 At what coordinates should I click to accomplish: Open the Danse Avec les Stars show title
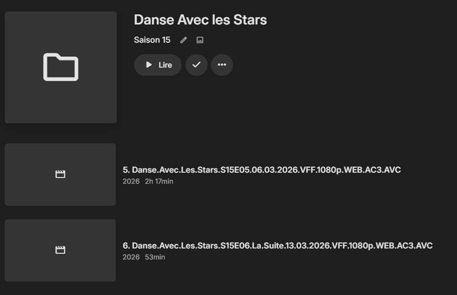200,20
